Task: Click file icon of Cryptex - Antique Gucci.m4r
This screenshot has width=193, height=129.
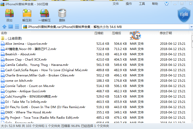Action: [3, 91]
